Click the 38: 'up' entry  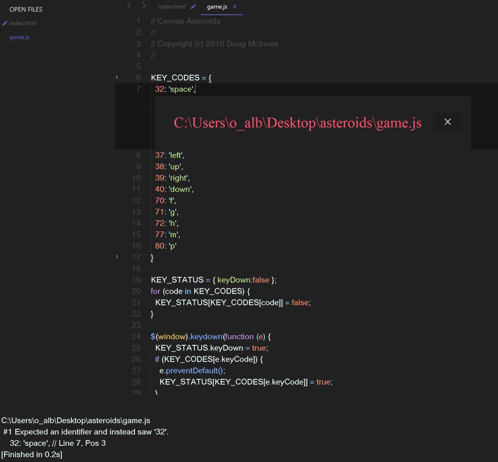pos(169,166)
